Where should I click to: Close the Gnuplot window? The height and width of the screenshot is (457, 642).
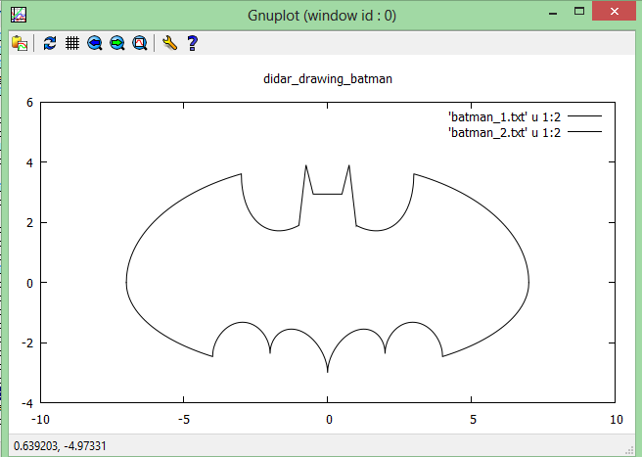click(x=615, y=12)
